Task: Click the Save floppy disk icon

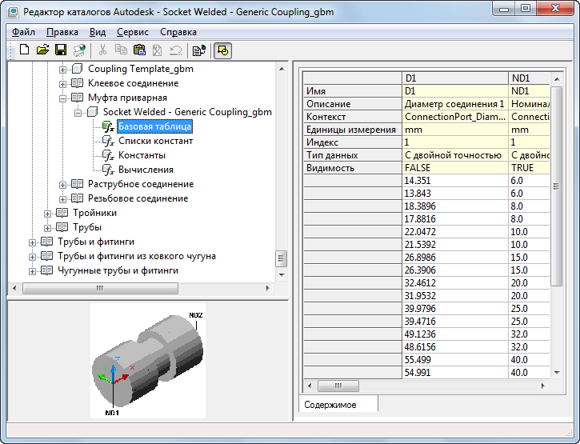Action: [61, 50]
